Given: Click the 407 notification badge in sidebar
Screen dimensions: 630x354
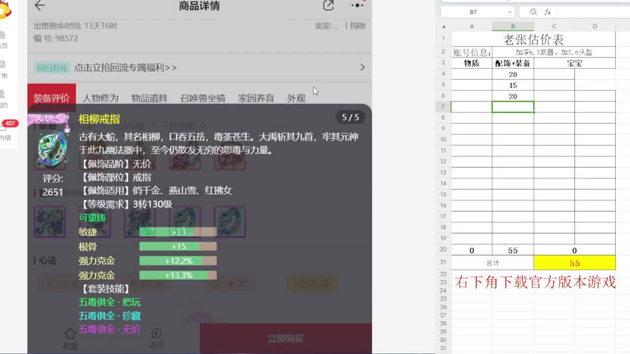Looking at the screenshot, I should (x=10, y=123).
